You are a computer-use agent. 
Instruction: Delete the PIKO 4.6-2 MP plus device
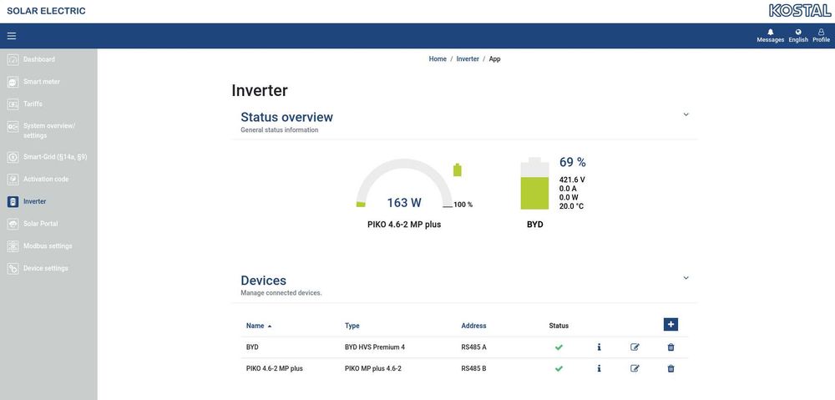[671, 368]
